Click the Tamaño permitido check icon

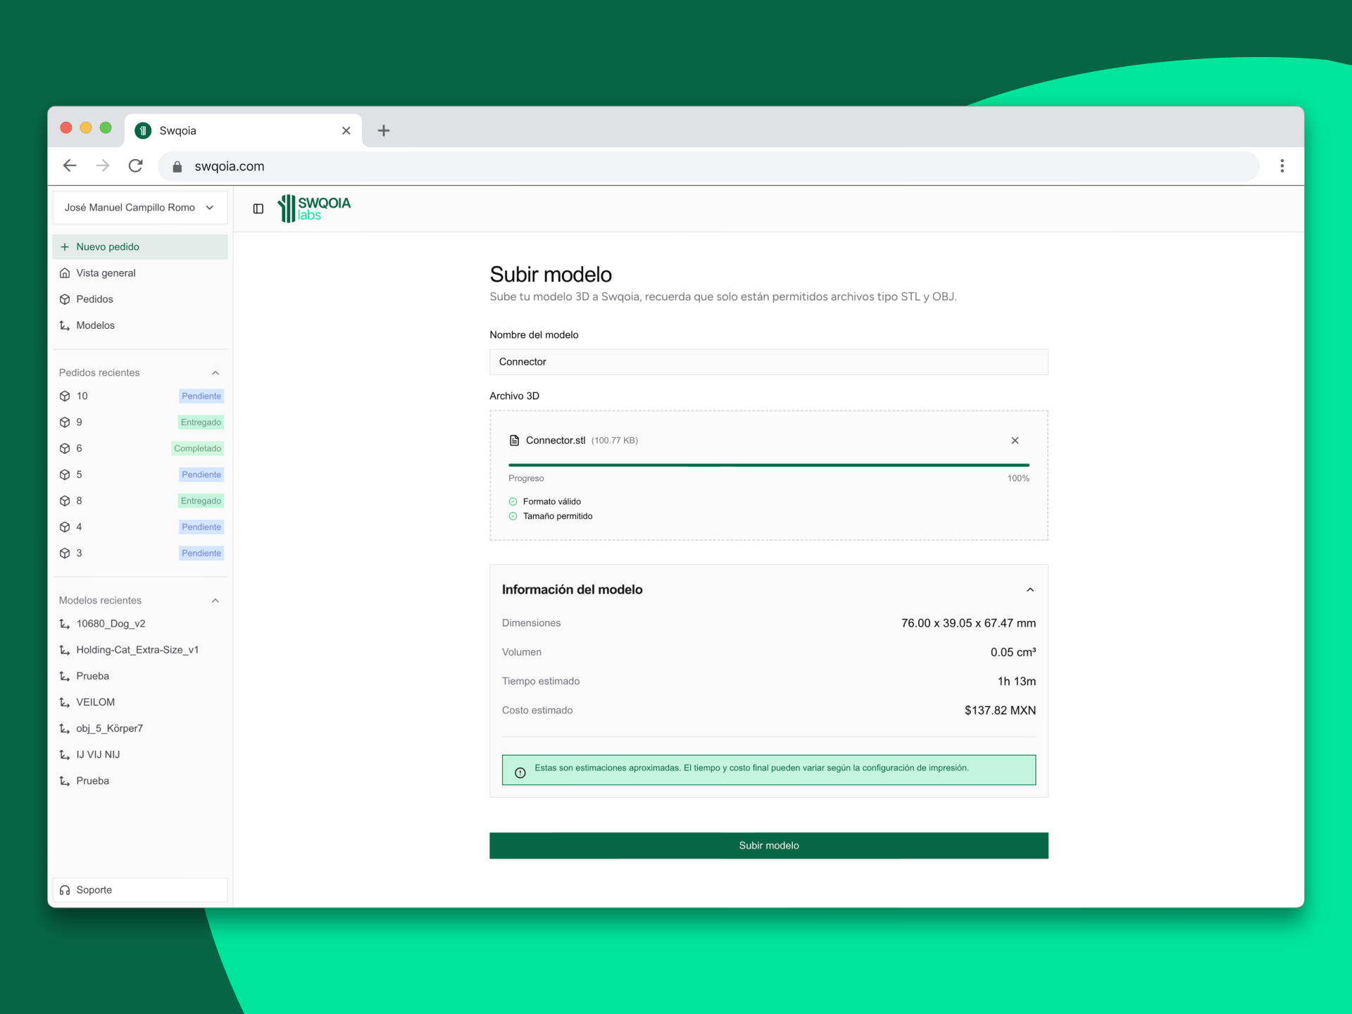tap(513, 516)
